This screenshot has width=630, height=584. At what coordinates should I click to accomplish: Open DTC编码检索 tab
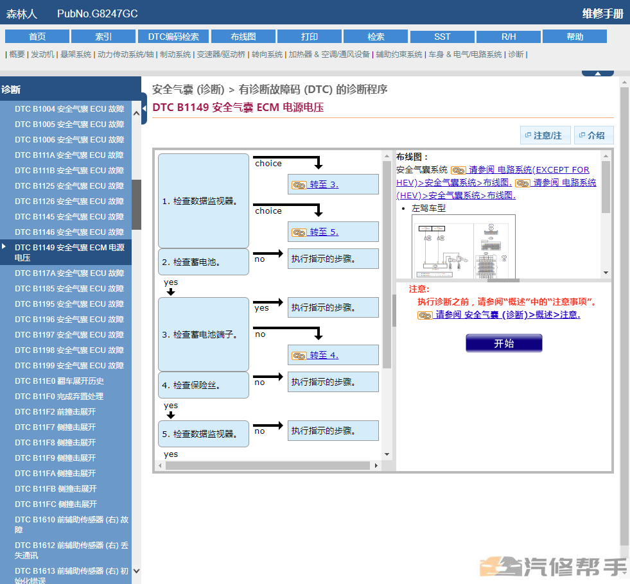coord(173,37)
